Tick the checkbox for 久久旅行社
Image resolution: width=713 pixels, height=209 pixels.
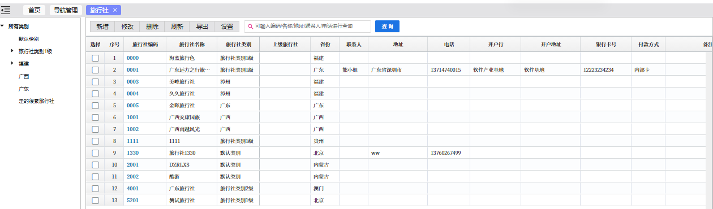(96, 94)
